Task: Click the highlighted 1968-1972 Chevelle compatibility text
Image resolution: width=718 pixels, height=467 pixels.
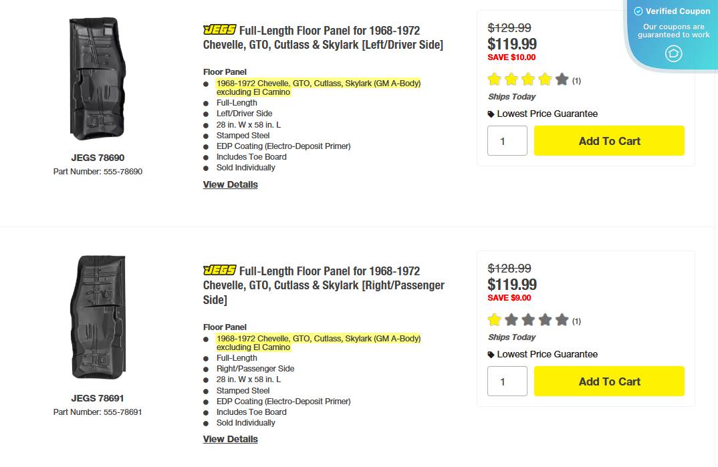Action: [x=318, y=83]
